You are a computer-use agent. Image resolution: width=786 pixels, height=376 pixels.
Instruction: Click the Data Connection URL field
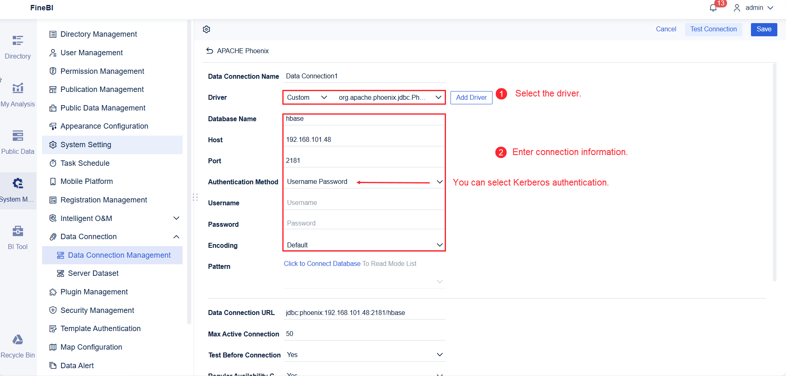click(x=365, y=313)
